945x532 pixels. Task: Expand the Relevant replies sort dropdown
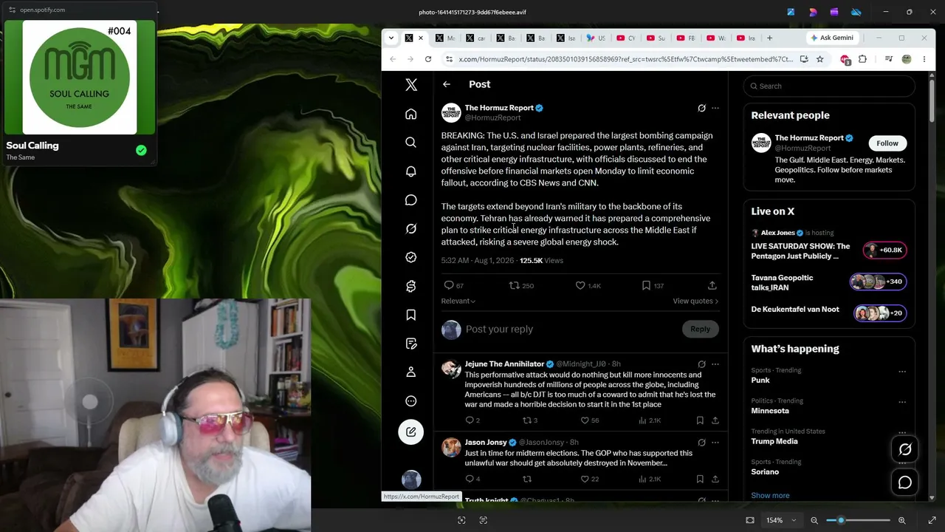coord(458,301)
